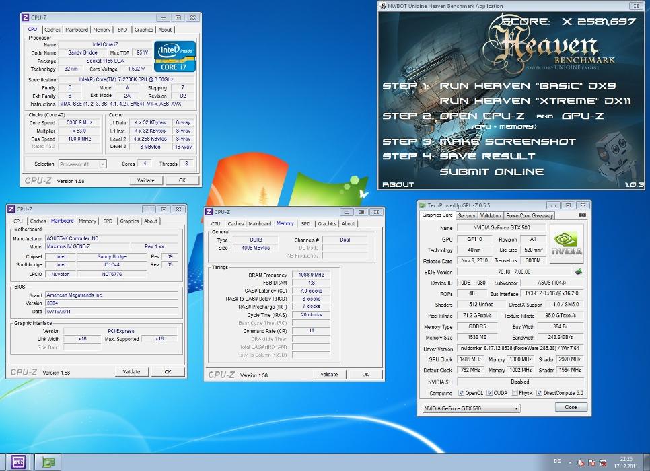Click the DRAM Frequency value 1066.9 MHz
The width and height of the screenshot is (650, 471).
coord(312,275)
